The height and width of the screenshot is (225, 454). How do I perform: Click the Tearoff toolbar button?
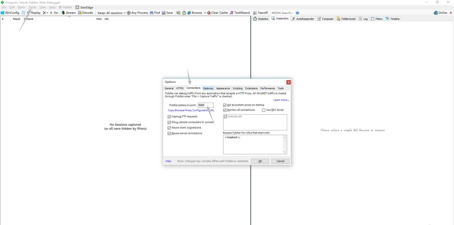(x=261, y=13)
